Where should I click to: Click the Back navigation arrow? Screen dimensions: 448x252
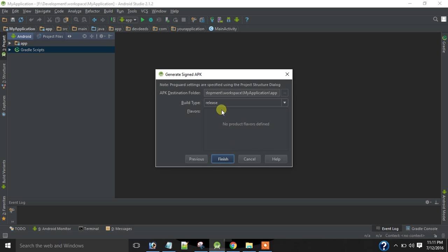94,20
